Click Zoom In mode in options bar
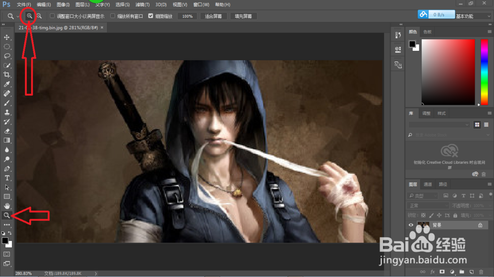 tap(29, 16)
